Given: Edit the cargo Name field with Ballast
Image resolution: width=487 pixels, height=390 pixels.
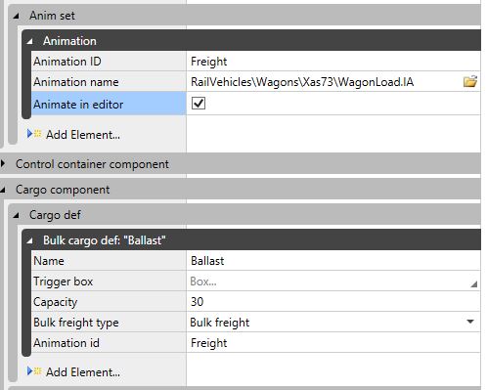Looking at the screenshot, I should coord(333,261).
